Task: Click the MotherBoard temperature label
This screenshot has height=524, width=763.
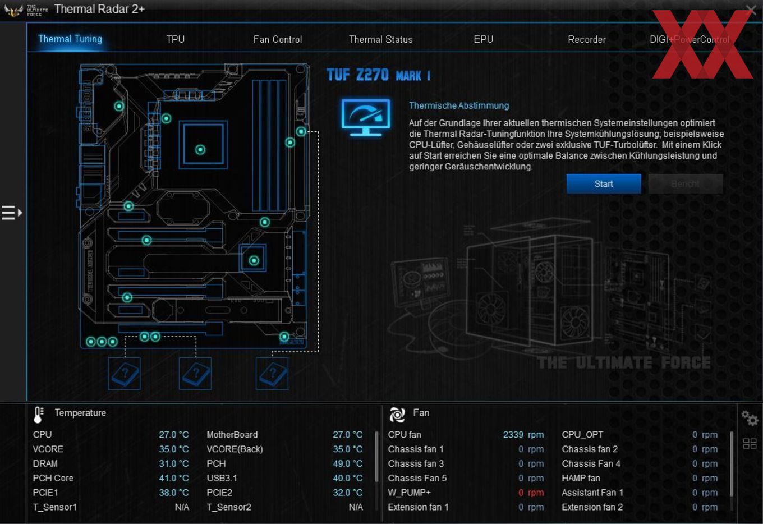Action: coord(232,435)
